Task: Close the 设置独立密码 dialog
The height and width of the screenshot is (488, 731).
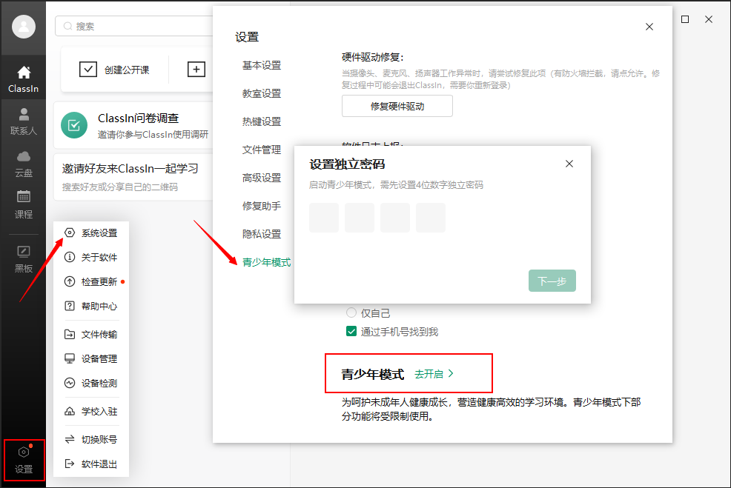Action: coord(569,164)
